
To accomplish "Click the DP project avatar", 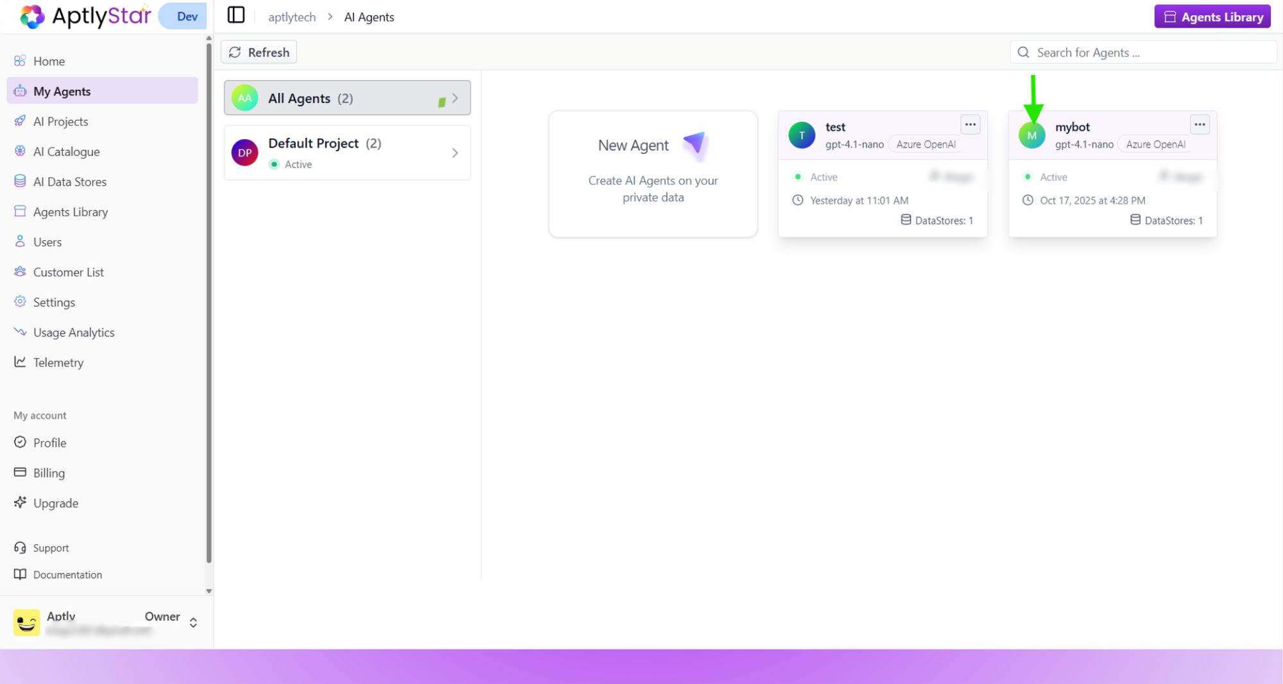I will click(x=245, y=153).
